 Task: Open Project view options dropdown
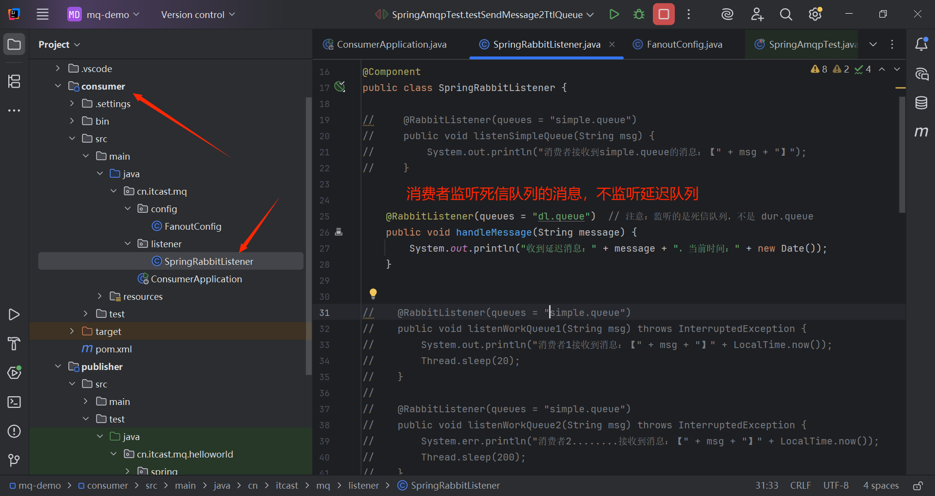coord(59,44)
